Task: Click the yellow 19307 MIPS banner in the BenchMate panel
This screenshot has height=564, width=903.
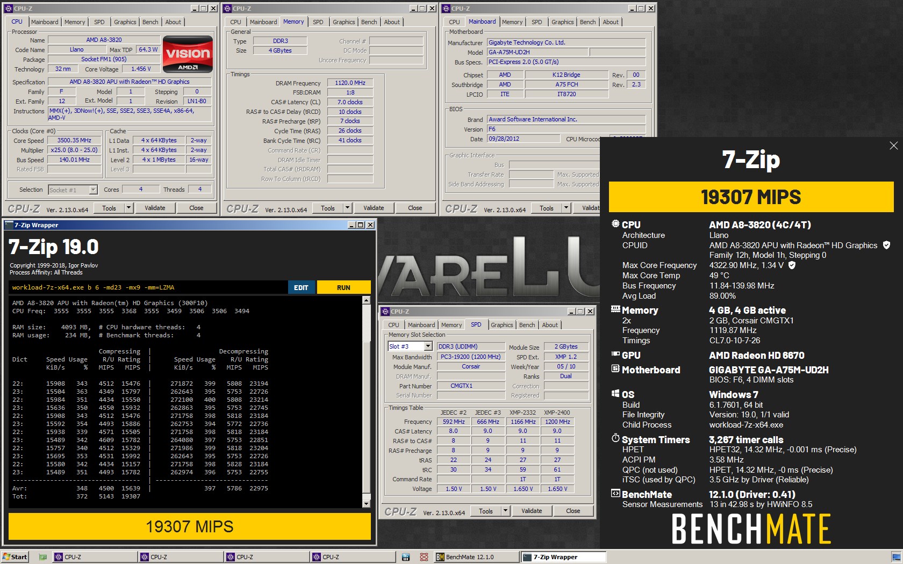Action: (751, 197)
